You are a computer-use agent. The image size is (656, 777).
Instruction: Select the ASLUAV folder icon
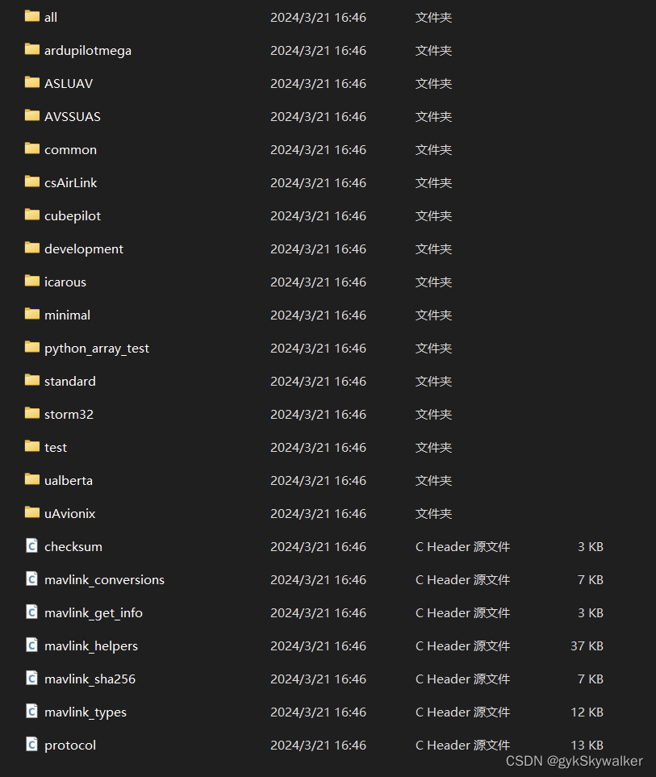click(32, 83)
